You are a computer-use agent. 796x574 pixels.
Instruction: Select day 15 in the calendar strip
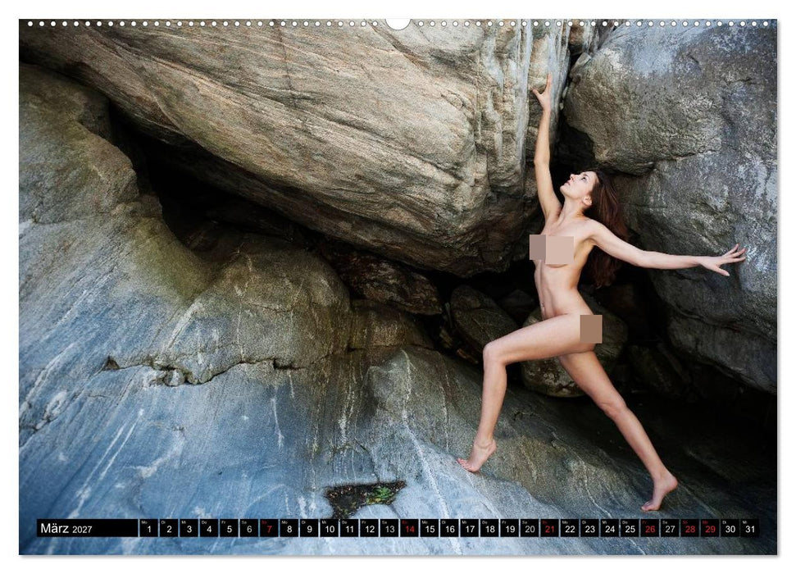[x=430, y=528]
